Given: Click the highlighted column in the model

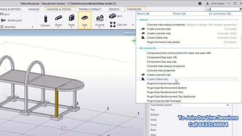Looking at the screenshot, I should (57, 102).
